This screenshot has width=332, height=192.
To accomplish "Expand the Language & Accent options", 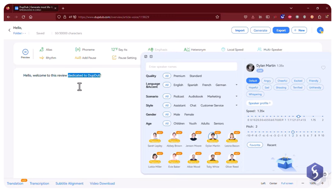I will (236, 85).
